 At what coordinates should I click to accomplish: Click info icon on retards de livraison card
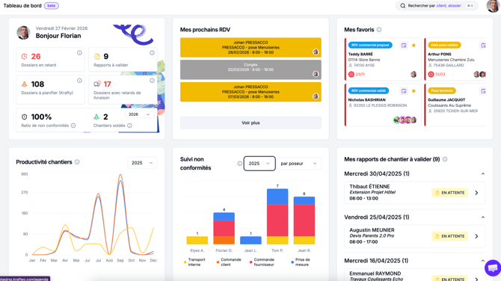(x=152, y=81)
